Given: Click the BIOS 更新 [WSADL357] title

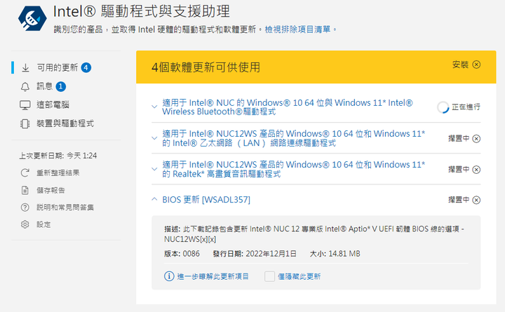Looking at the screenshot, I should pyautogui.click(x=206, y=200).
